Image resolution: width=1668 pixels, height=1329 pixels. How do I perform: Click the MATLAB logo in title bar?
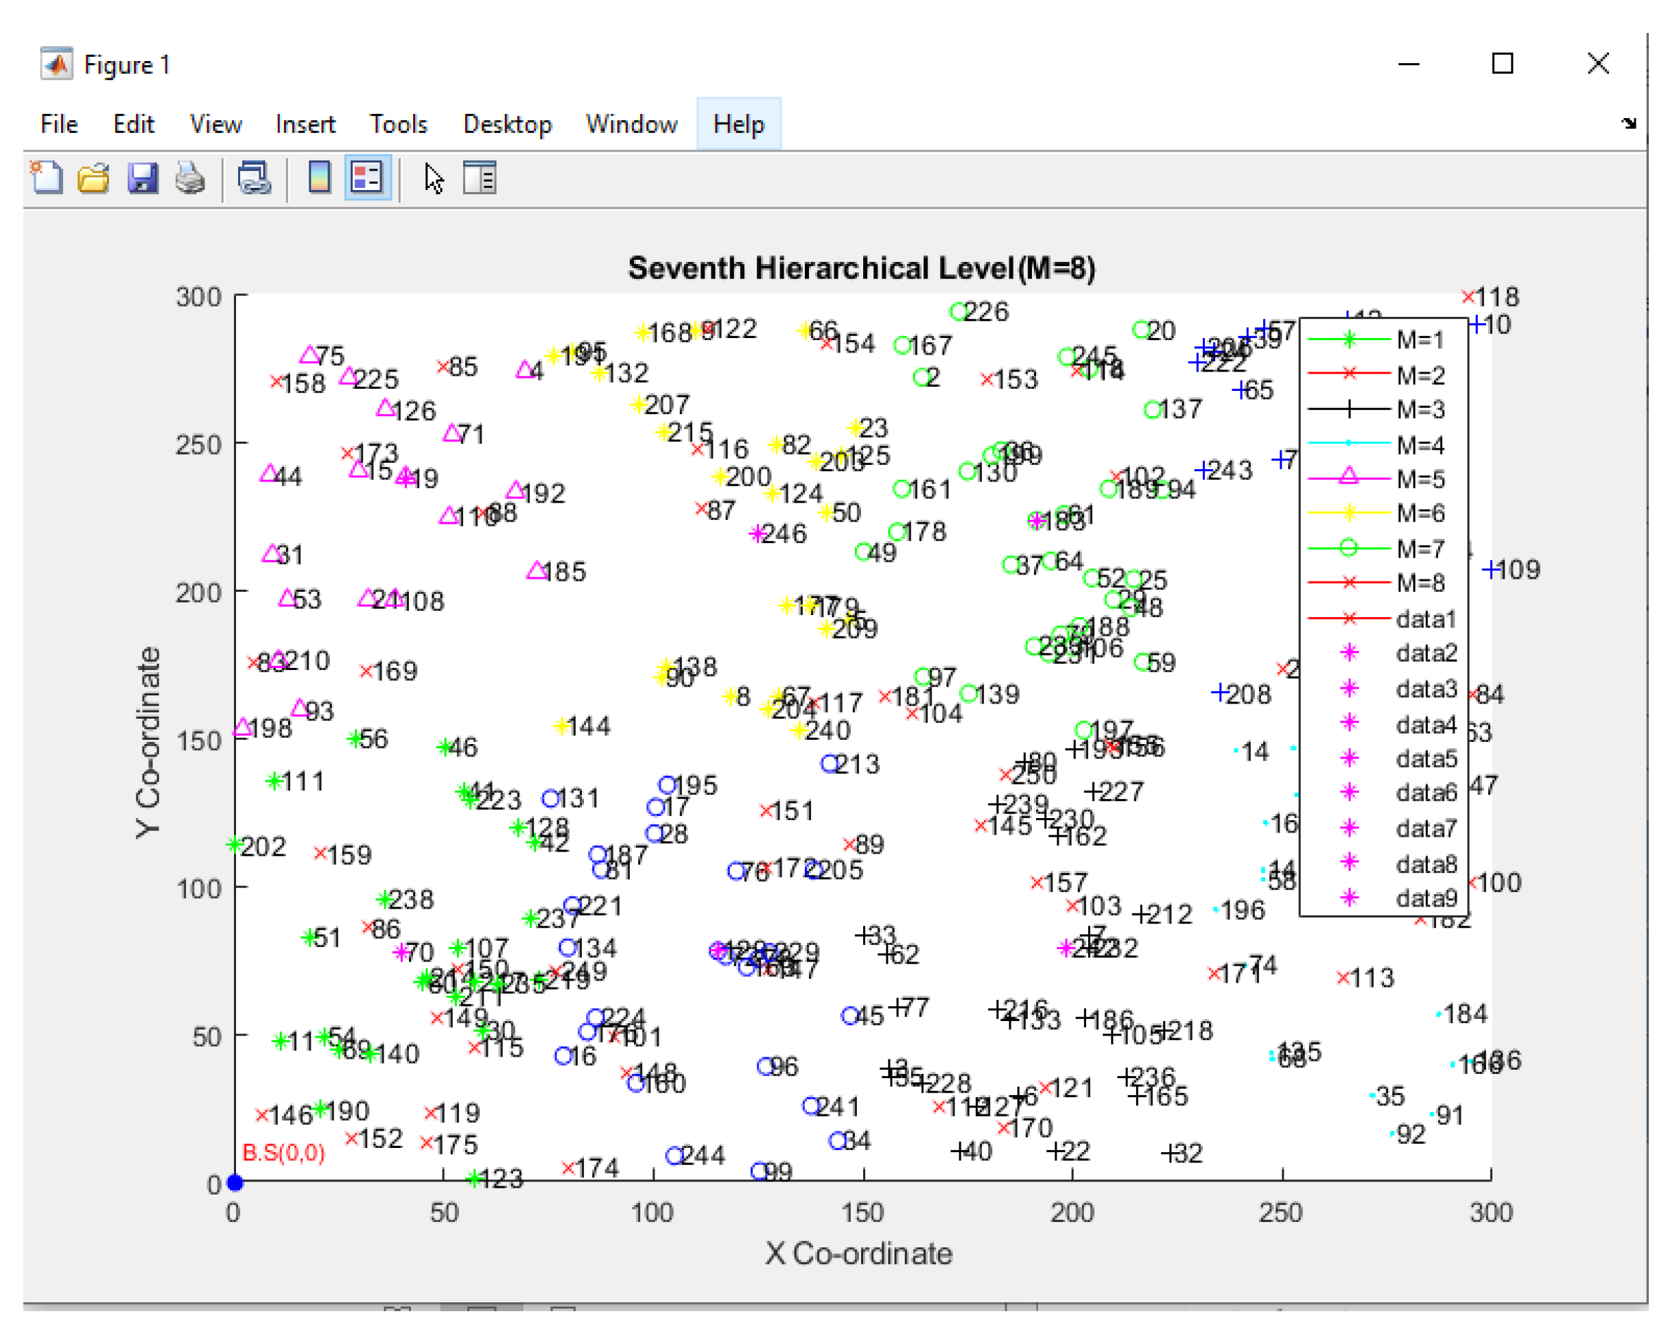56,64
